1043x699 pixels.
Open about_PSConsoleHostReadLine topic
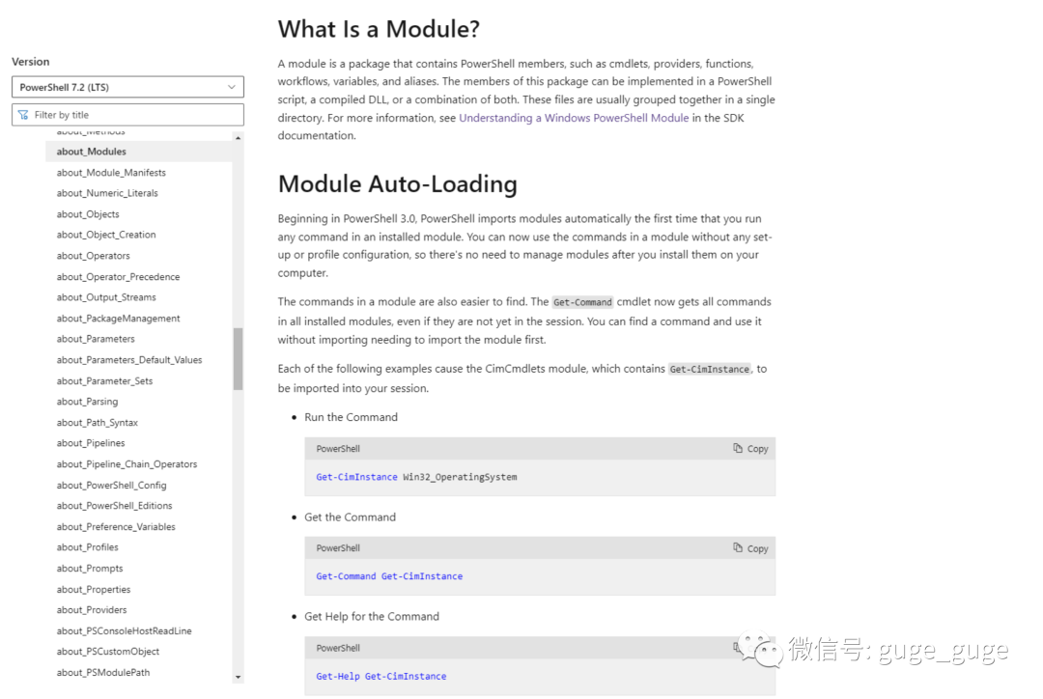[x=124, y=631]
